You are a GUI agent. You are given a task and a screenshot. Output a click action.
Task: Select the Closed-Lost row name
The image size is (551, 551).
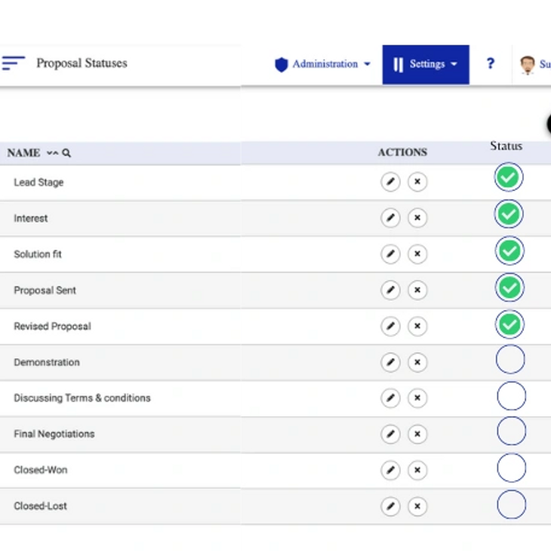(40, 506)
